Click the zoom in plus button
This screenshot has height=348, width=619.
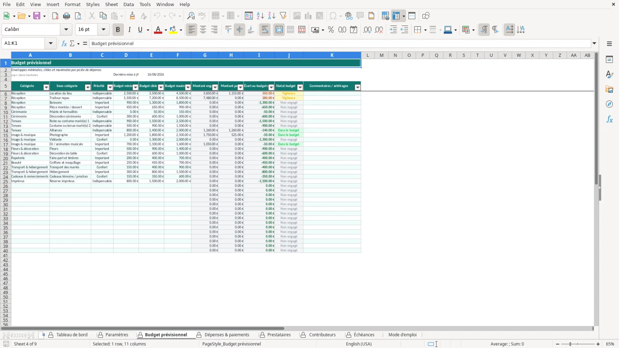(598, 344)
